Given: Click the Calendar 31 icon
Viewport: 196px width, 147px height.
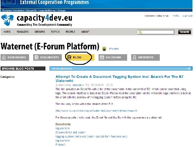Looking at the screenshot, I should [102, 57].
